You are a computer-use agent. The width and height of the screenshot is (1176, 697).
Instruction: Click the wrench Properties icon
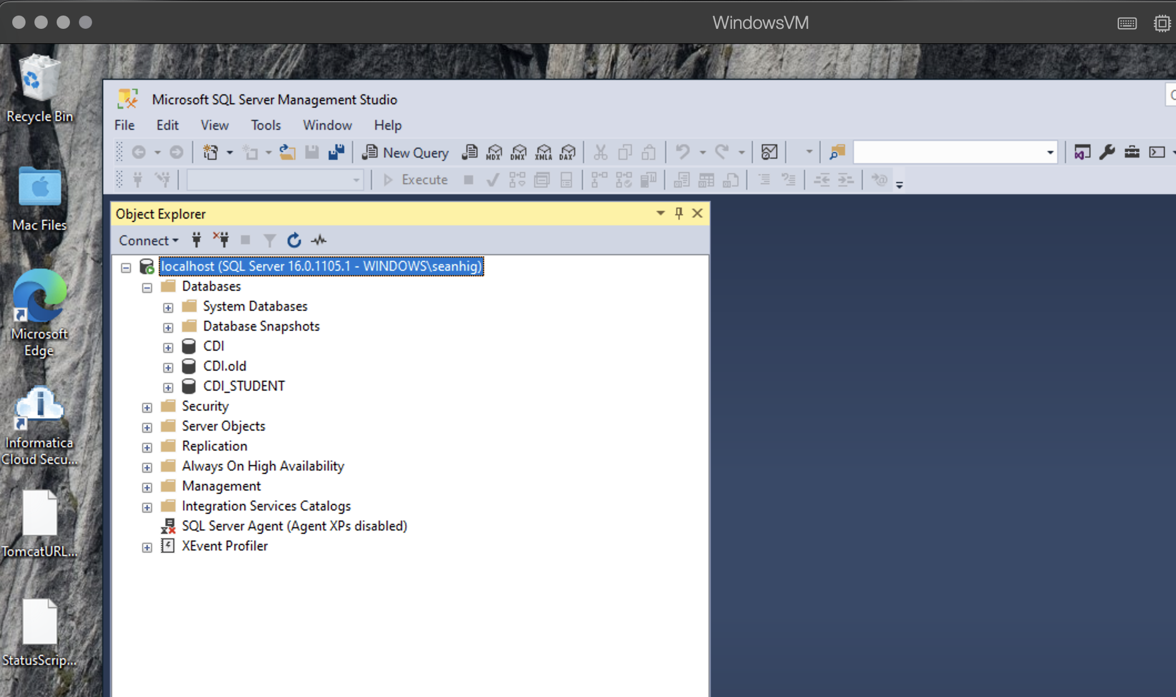[x=1107, y=152]
